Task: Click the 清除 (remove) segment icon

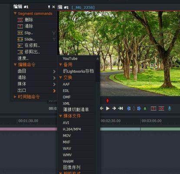Action: point(20,26)
